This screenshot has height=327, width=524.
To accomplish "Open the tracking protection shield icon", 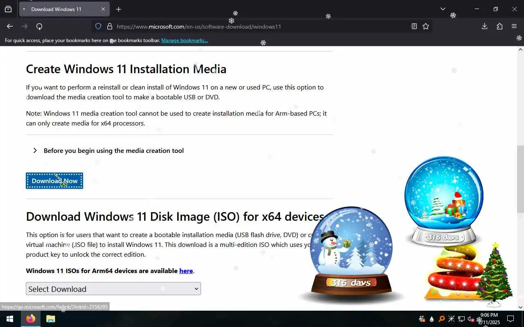I will tap(98, 26).
